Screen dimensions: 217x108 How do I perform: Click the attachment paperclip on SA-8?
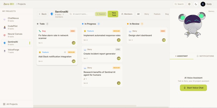point(85,79)
